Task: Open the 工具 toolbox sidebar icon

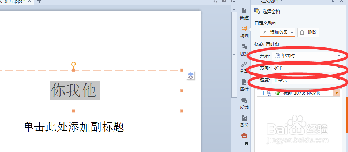Action: (244, 139)
